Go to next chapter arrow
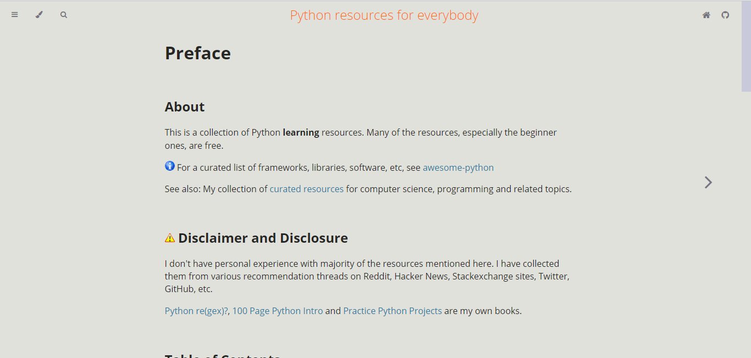 (x=708, y=182)
